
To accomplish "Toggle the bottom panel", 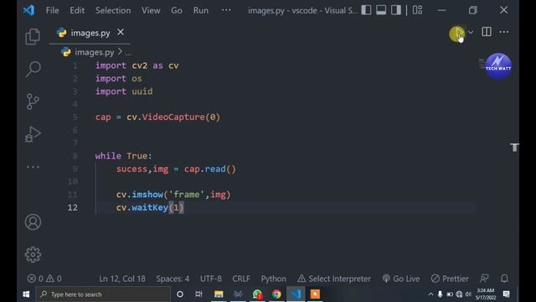I will pyautogui.click(x=381, y=10).
